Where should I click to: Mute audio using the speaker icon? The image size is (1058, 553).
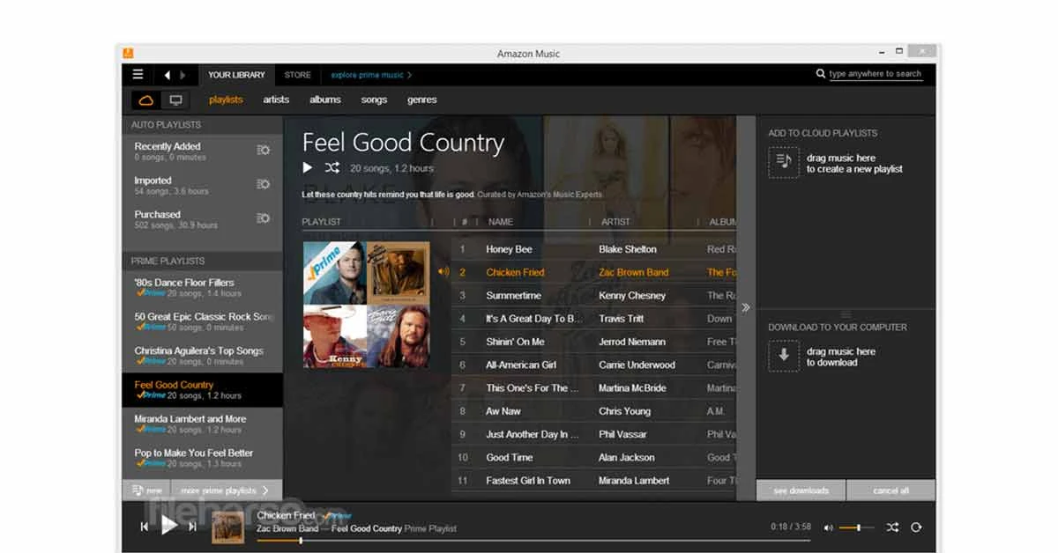tap(827, 527)
